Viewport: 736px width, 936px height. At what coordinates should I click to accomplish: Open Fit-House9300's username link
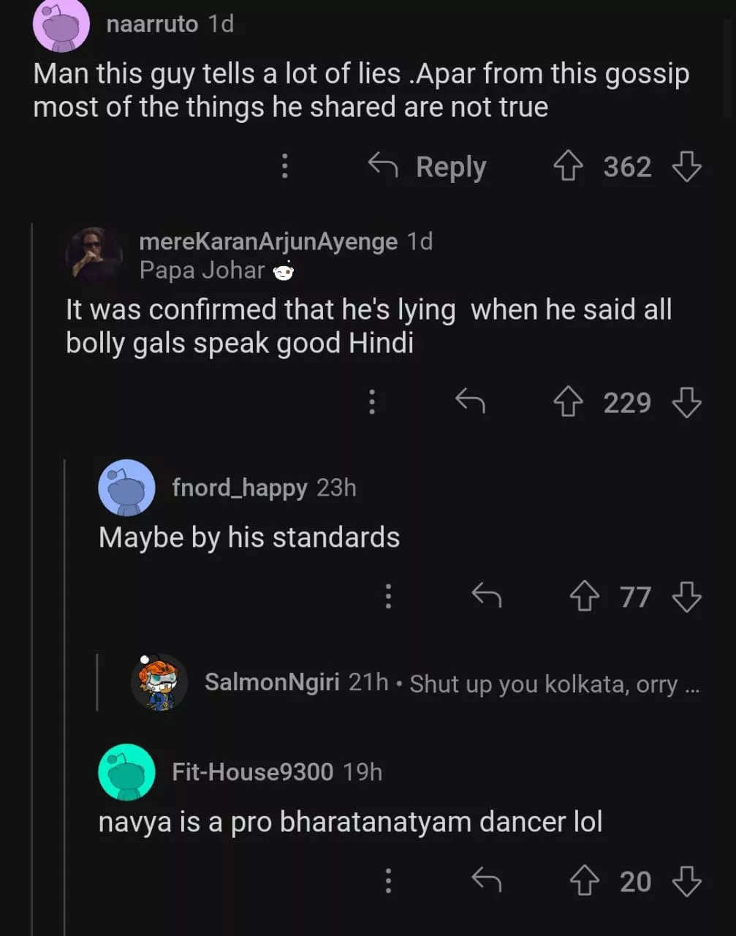(252, 772)
